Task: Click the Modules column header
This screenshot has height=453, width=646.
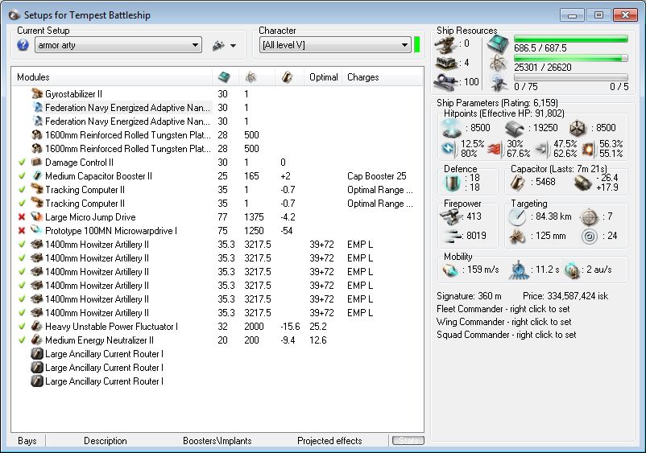Action: pos(112,77)
